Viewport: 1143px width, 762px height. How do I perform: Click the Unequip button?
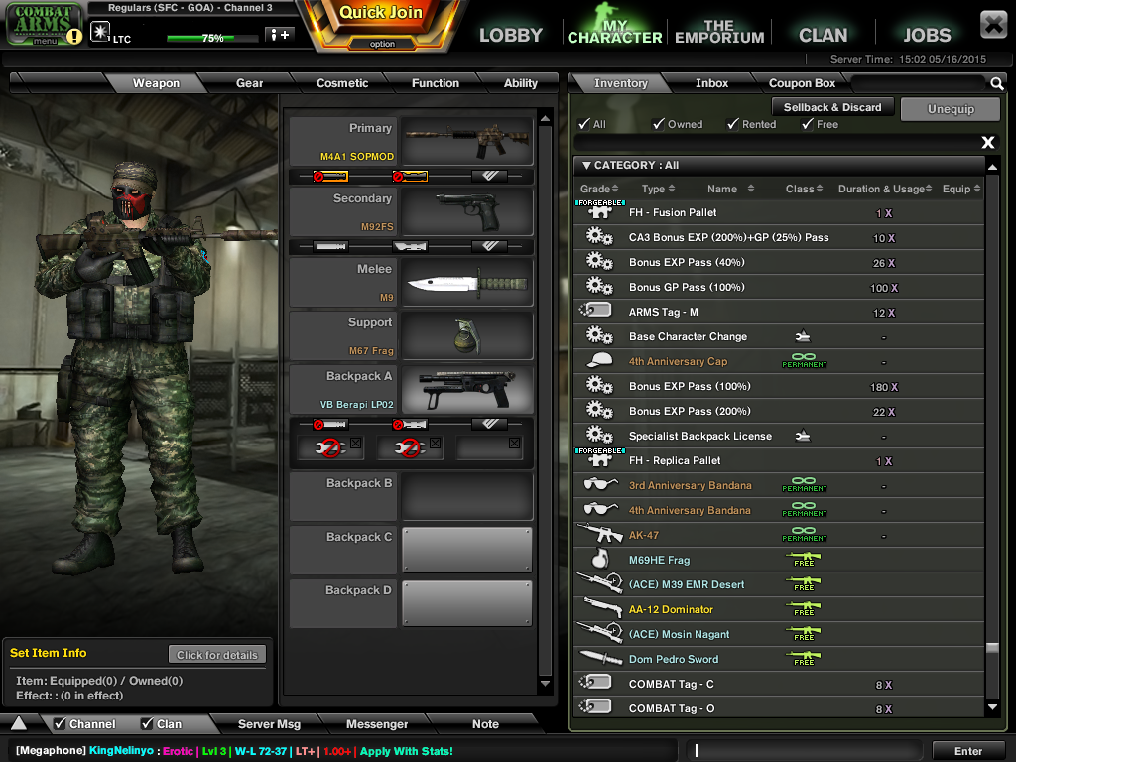point(951,109)
